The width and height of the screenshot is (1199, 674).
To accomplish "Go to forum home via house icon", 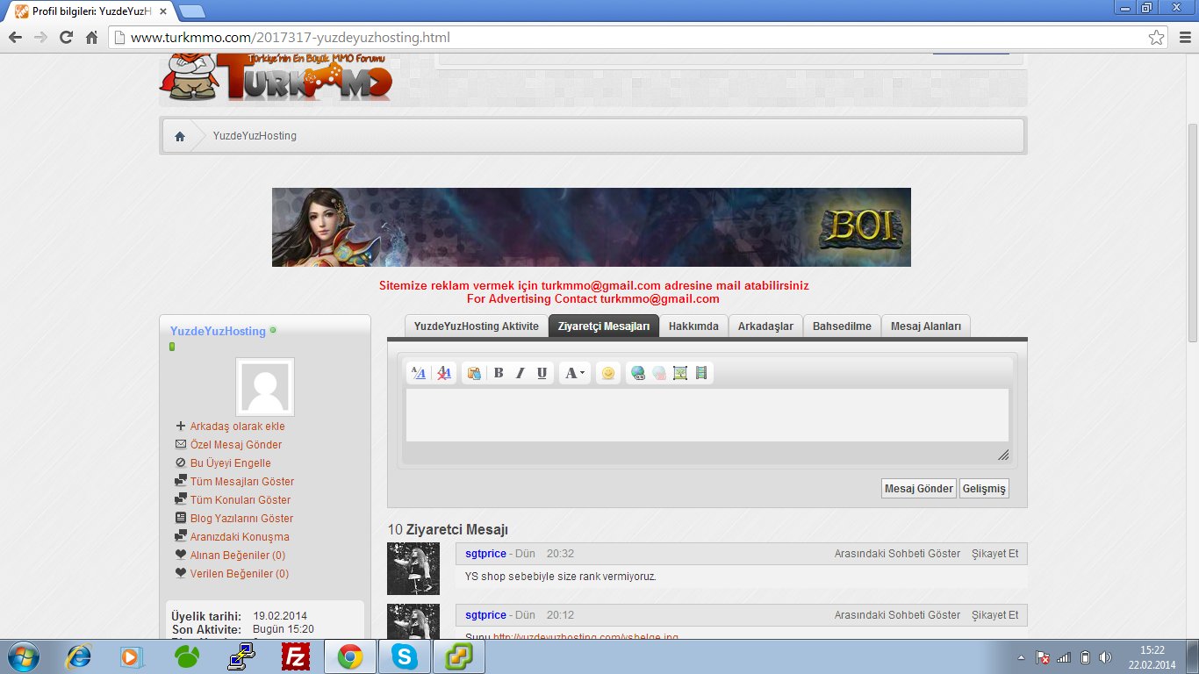I will click(180, 136).
